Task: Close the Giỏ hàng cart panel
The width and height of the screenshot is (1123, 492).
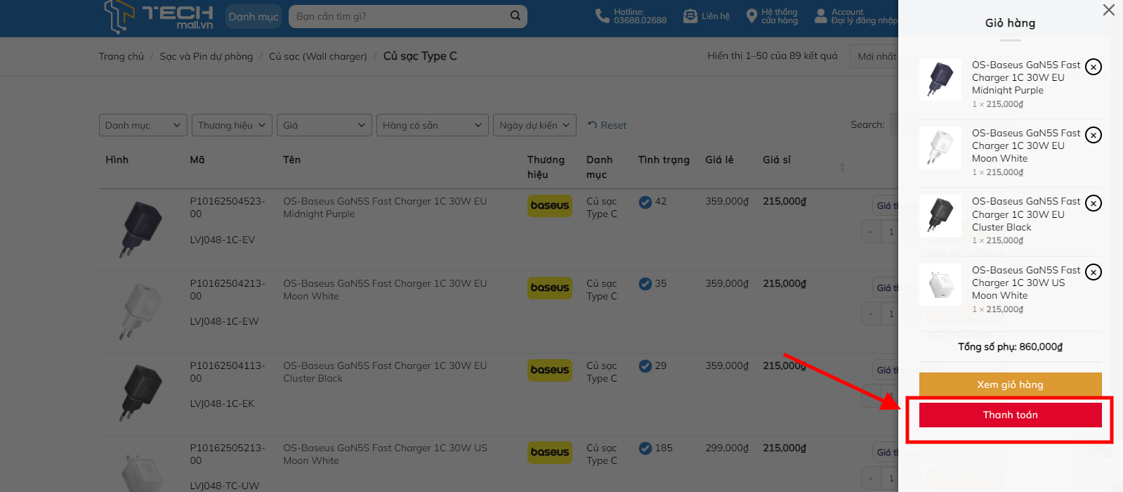Action: pos(1108,10)
